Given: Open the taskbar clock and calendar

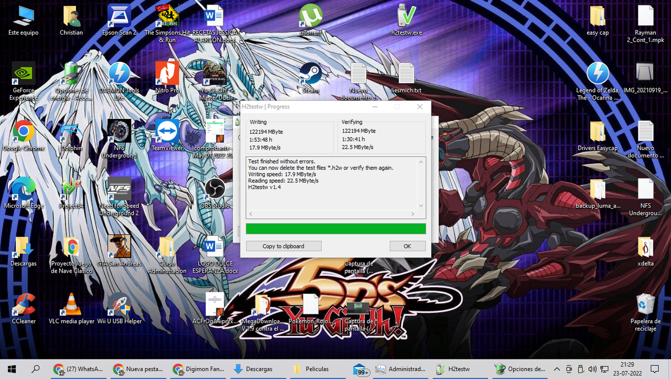Looking at the screenshot, I should [627, 369].
